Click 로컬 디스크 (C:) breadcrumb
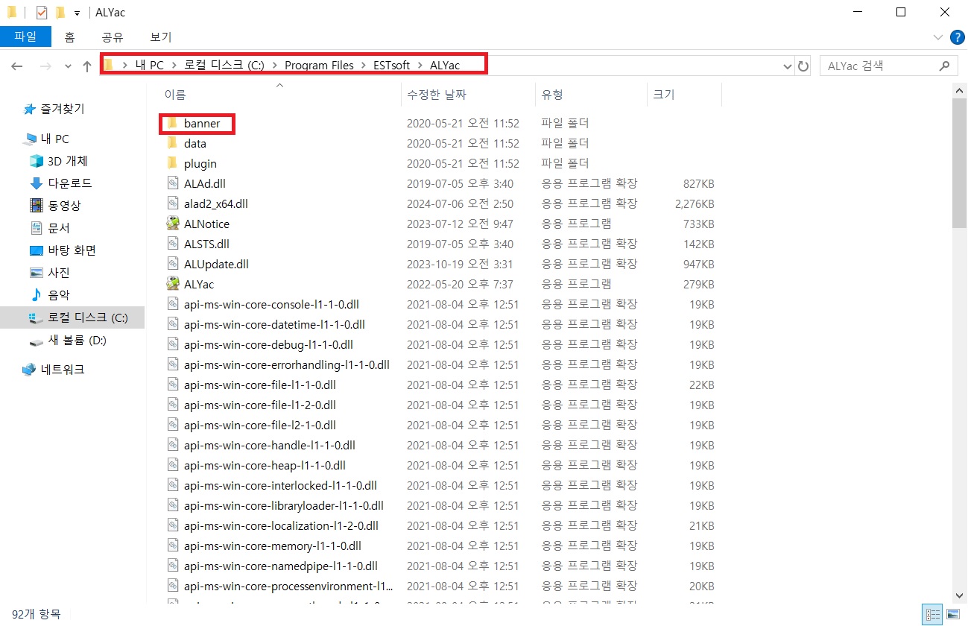The height and width of the screenshot is (626, 968). pyautogui.click(x=224, y=65)
